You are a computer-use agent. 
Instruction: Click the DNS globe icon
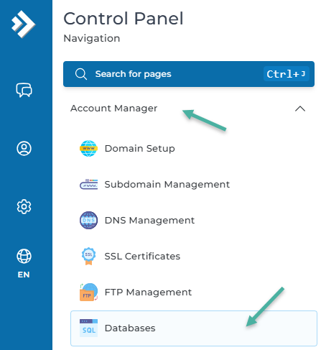pyautogui.click(x=88, y=221)
